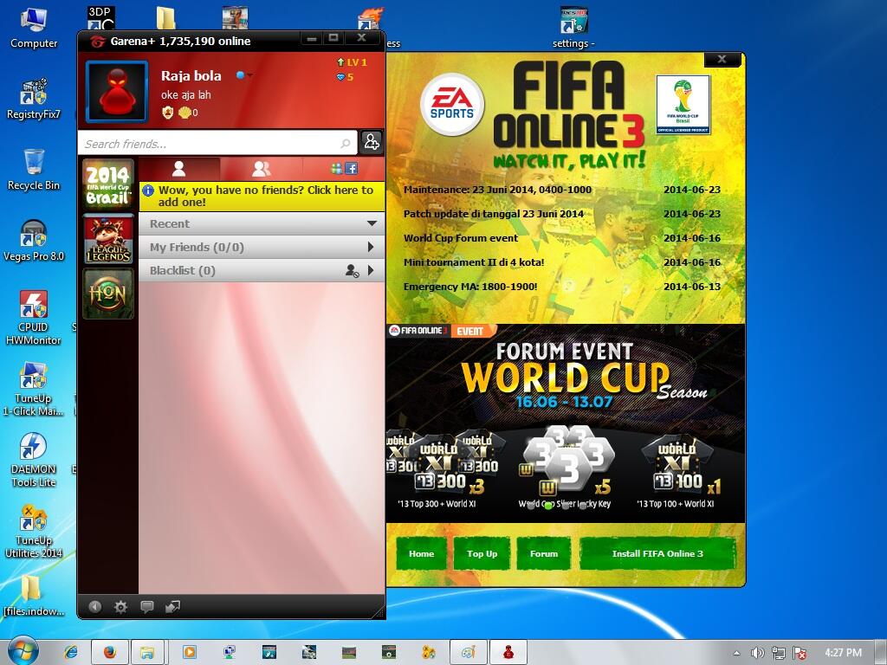887x665 pixels.
Task: Click the gold shell currency icon
Action: [x=185, y=113]
